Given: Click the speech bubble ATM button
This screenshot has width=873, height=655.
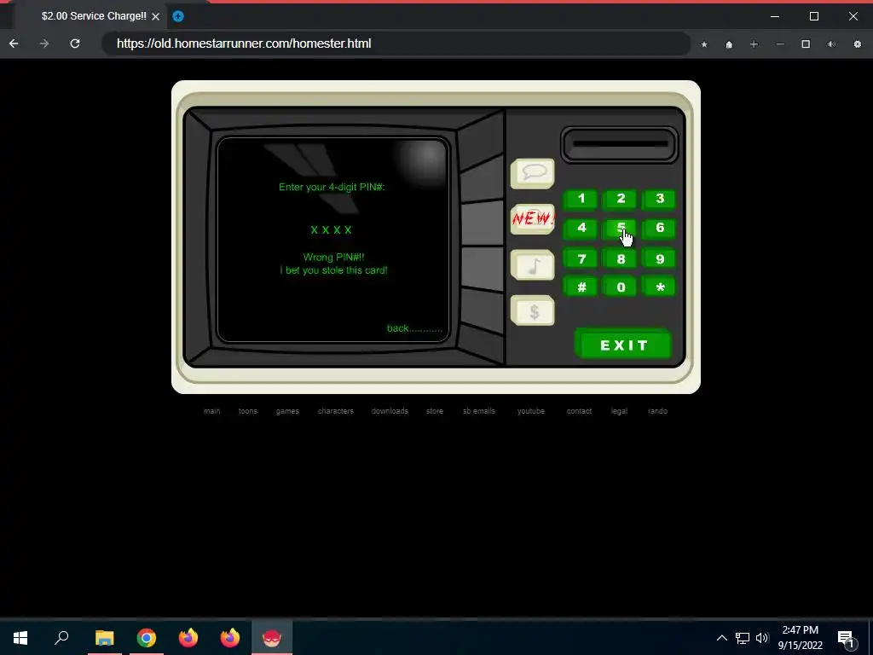Looking at the screenshot, I should coord(532,173).
